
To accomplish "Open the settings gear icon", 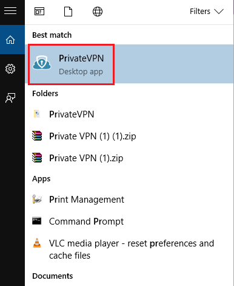I will click(x=10, y=69).
